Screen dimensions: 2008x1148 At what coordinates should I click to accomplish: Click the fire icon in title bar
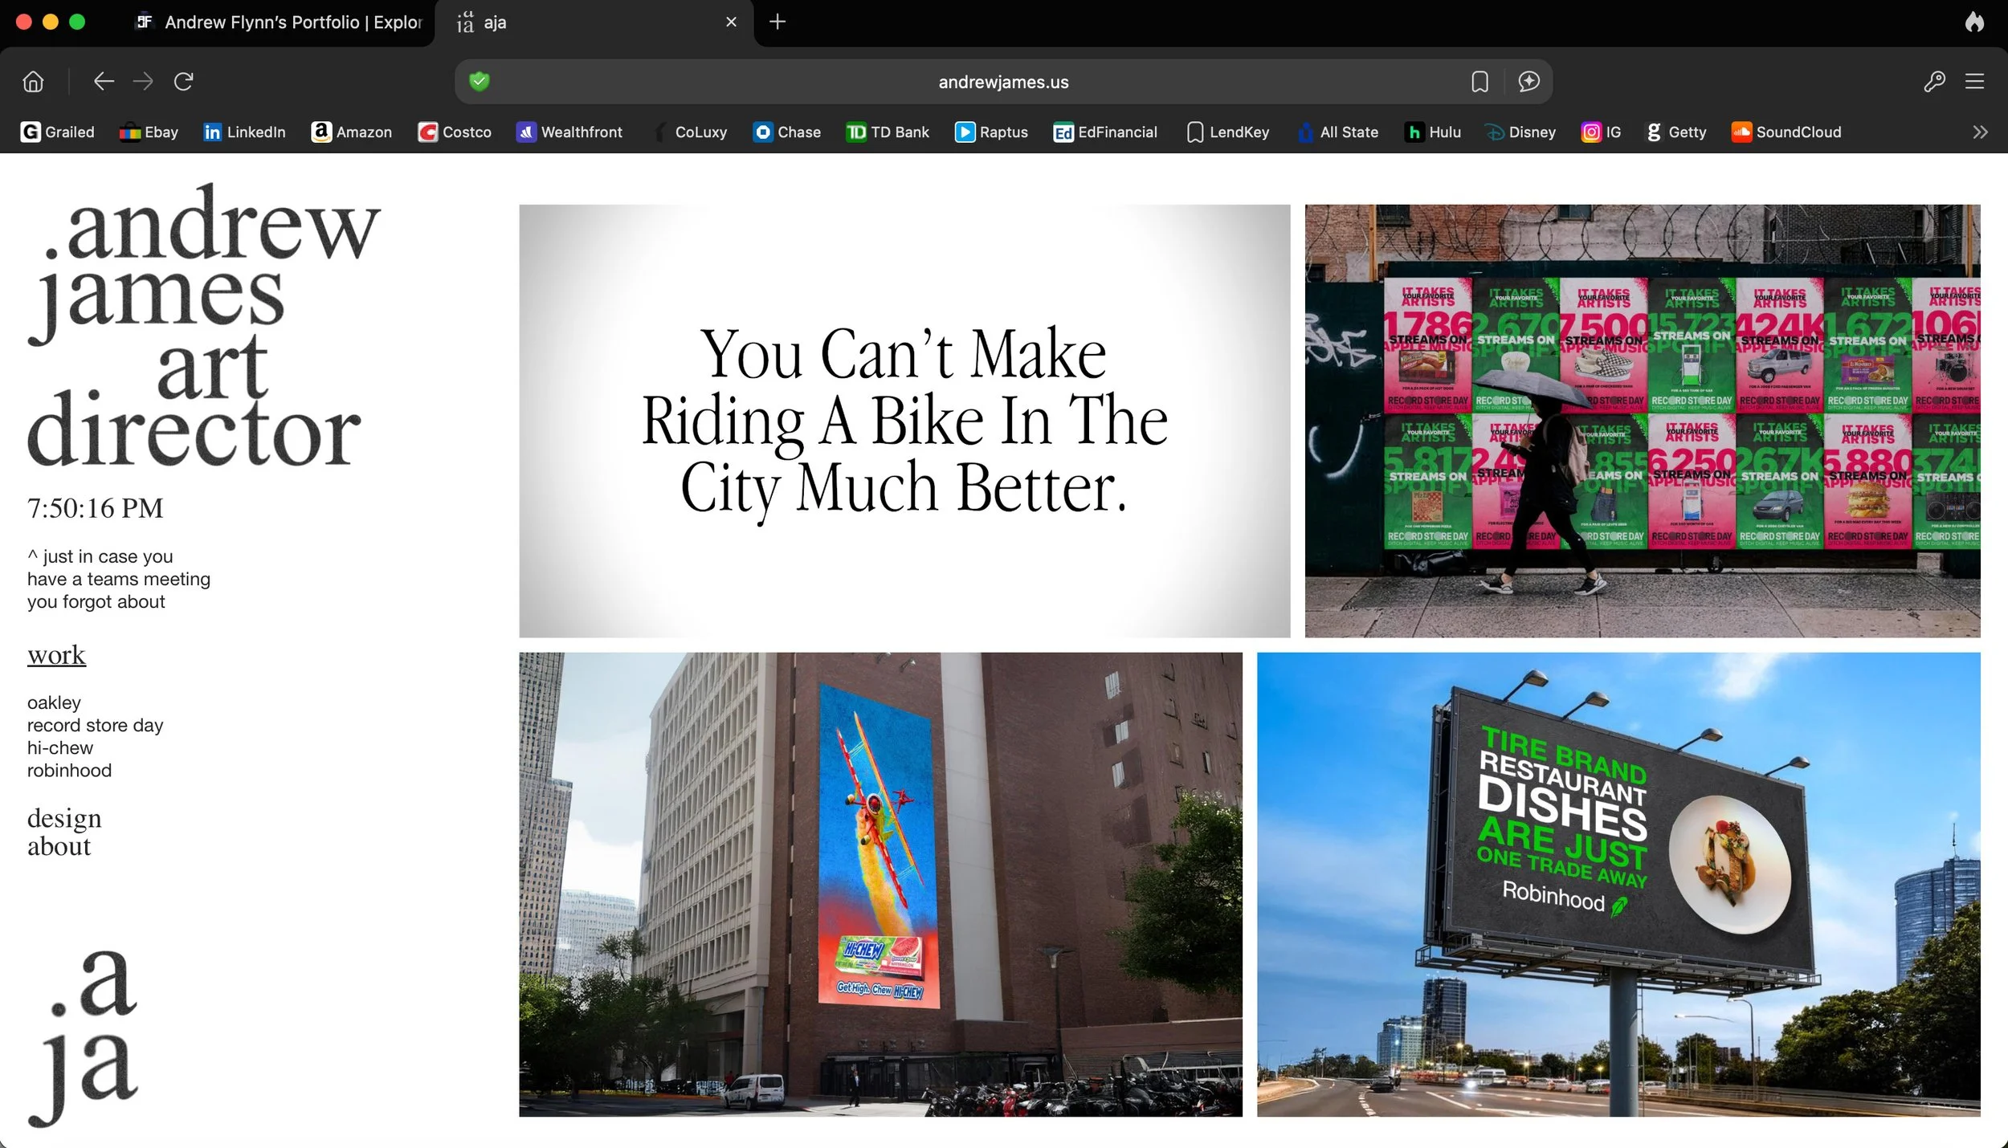pyautogui.click(x=1974, y=22)
